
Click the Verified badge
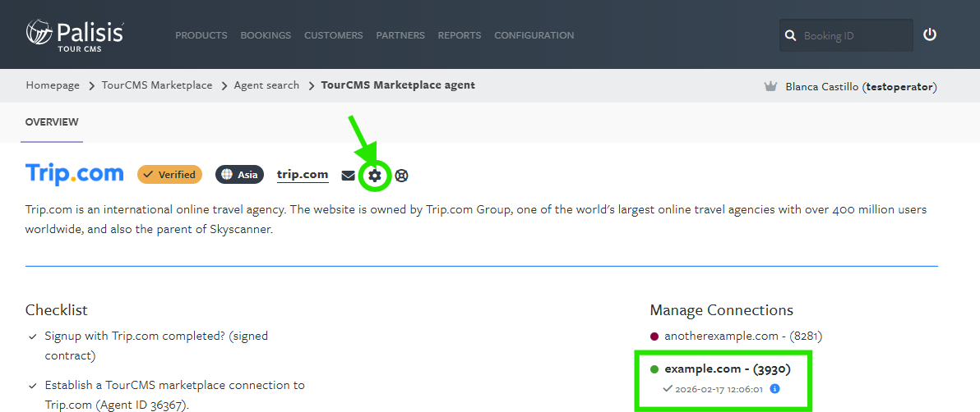coord(170,175)
